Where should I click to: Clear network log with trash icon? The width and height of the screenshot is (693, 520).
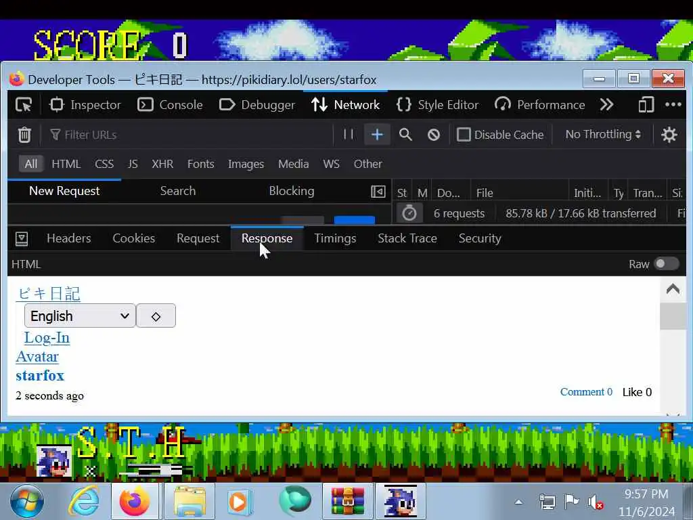[x=24, y=135]
